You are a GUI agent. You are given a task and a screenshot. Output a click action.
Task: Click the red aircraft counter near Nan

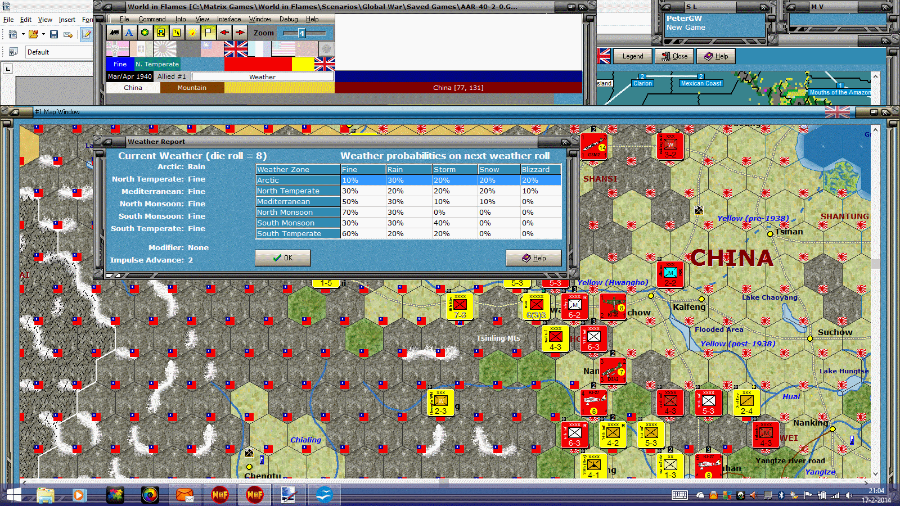613,371
